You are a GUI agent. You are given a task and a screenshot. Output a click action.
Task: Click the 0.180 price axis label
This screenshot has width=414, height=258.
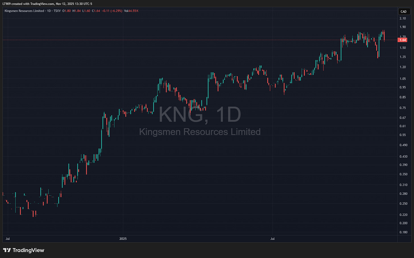403,232
